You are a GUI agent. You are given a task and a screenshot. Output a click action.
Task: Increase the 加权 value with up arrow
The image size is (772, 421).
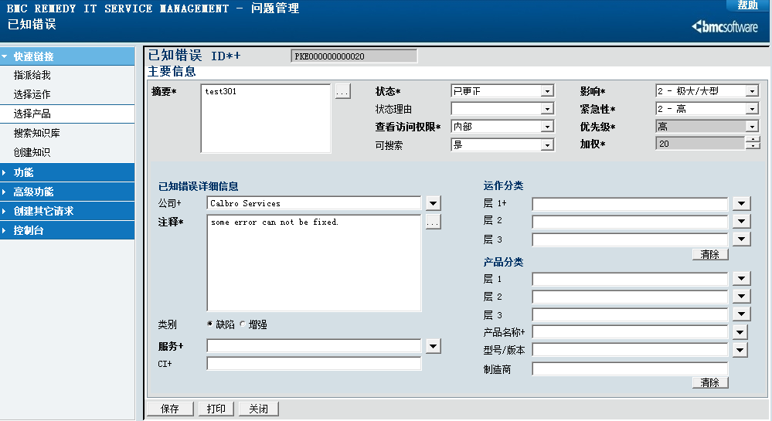click(x=753, y=140)
